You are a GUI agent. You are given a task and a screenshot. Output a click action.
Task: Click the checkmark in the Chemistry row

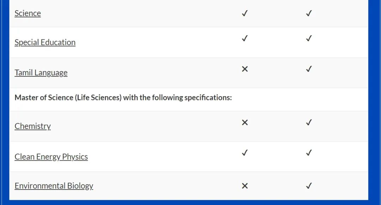[x=309, y=123]
